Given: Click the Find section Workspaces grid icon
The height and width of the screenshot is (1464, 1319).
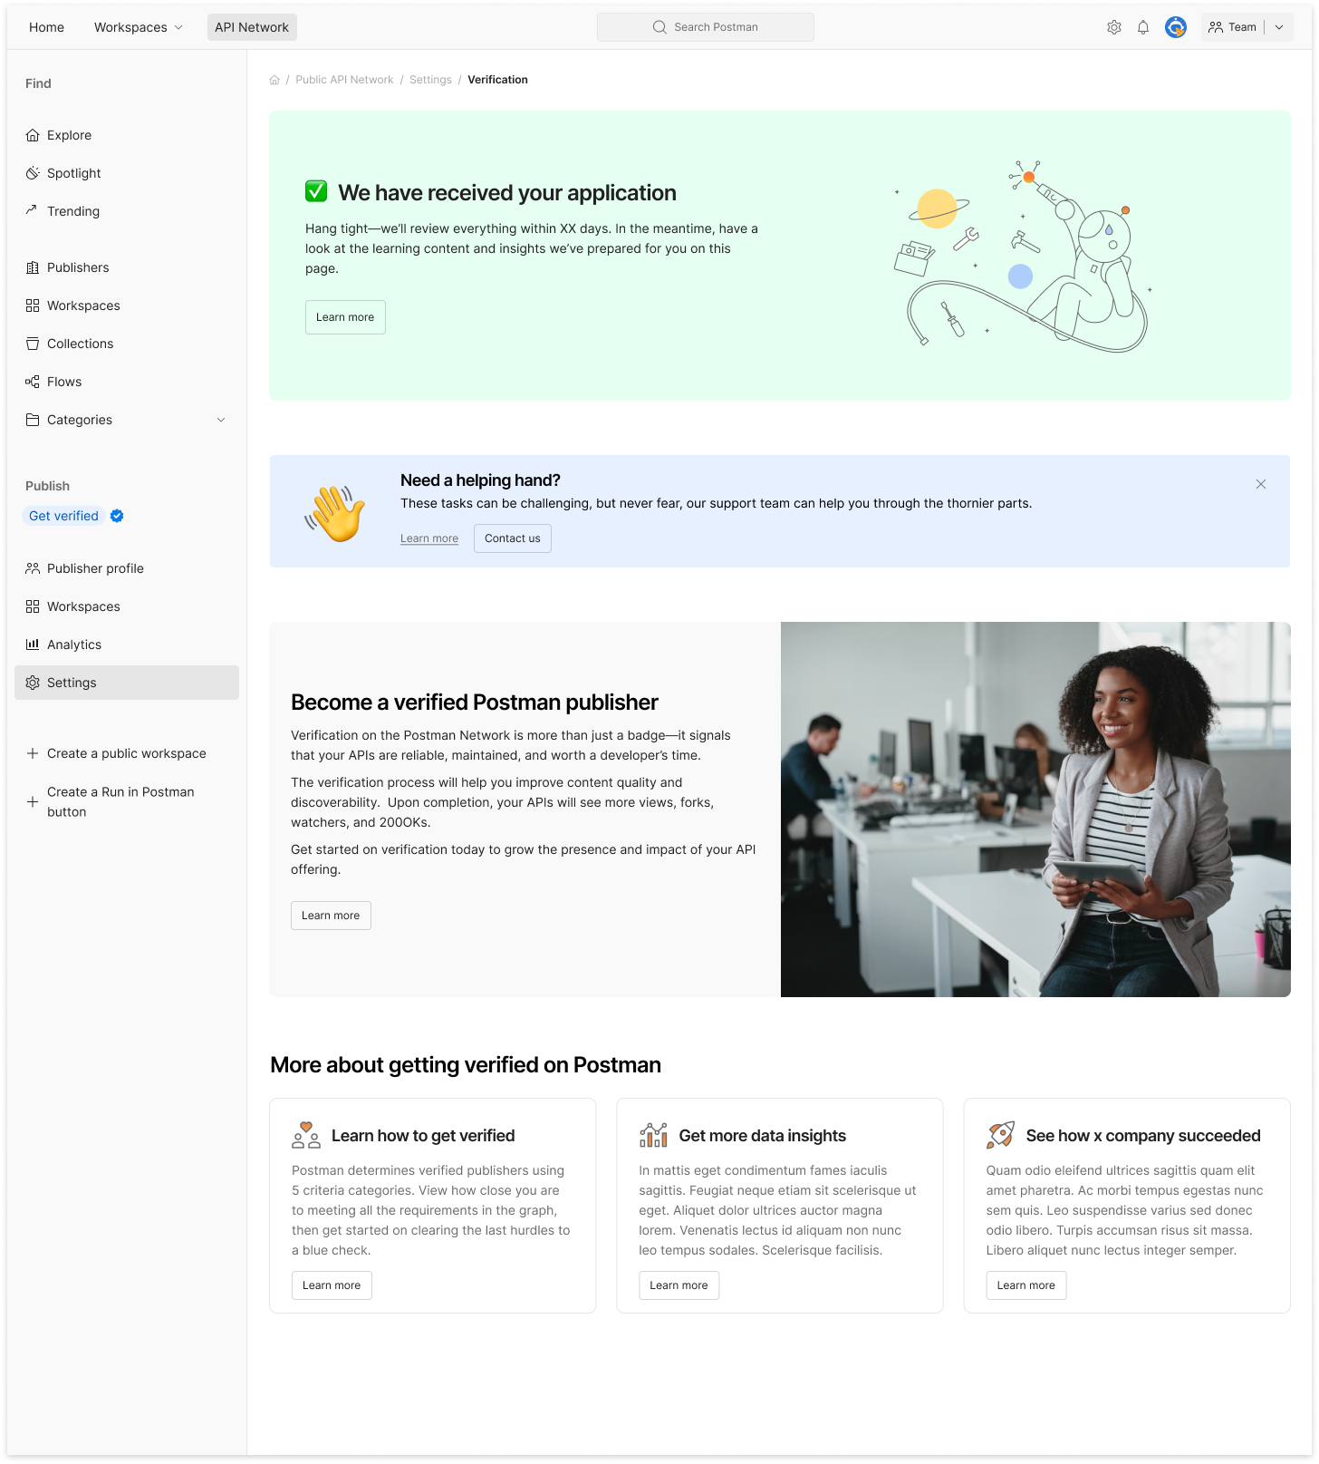Looking at the screenshot, I should click(33, 305).
